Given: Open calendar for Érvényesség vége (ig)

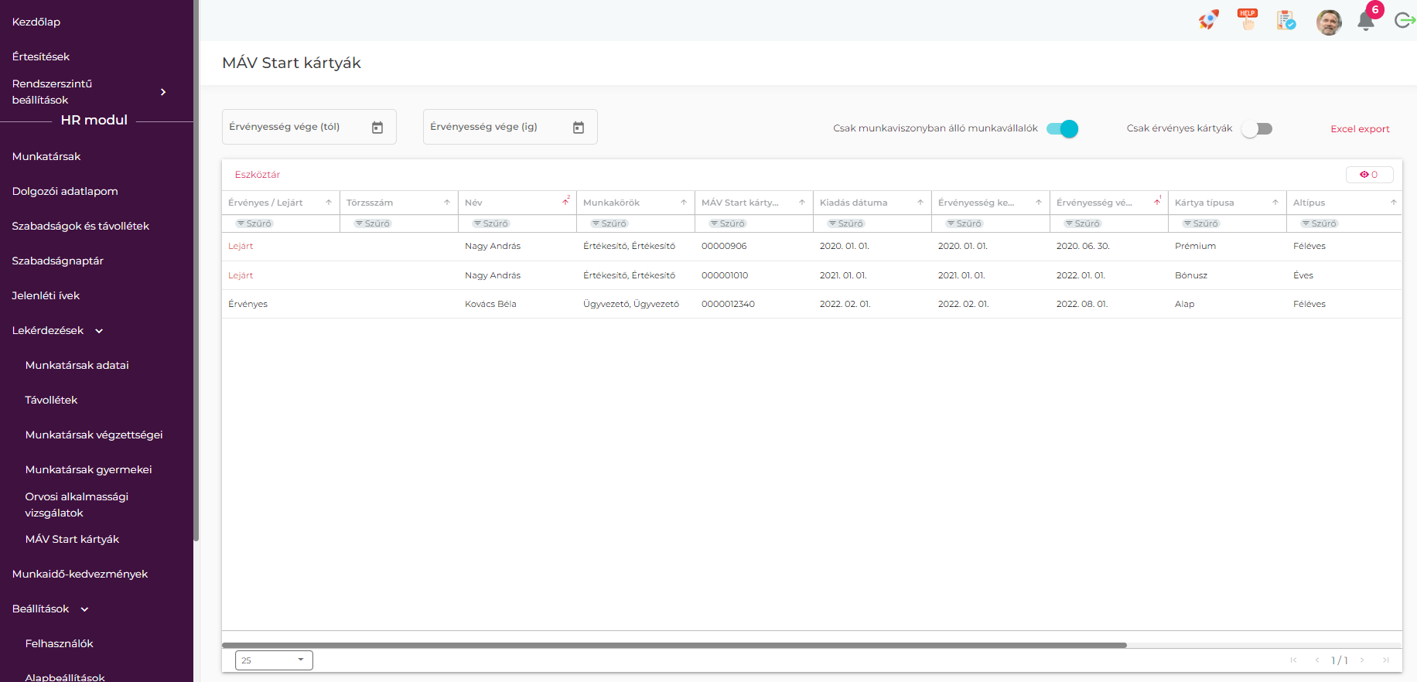Looking at the screenshot, I should click(x=579, y=128).
